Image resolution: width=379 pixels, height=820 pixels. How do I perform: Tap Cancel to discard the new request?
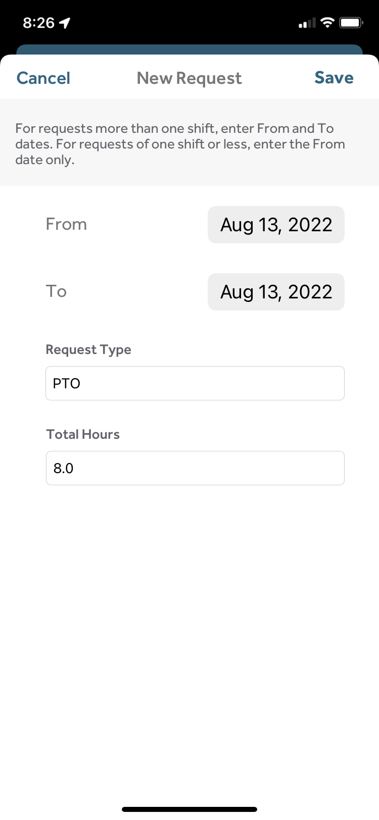point(43,78)
